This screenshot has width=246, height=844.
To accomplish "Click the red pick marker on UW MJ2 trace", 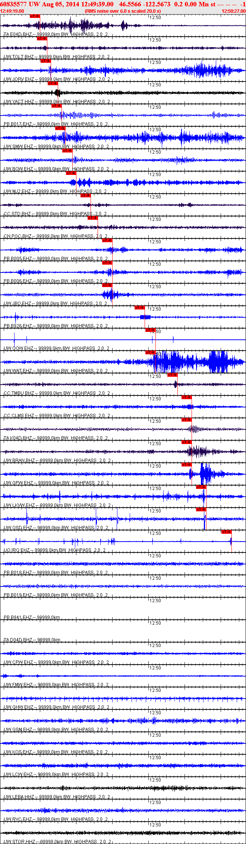I will (71, 173).
